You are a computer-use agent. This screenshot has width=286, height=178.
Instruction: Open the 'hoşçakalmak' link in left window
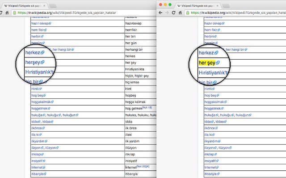pos(41,102)
